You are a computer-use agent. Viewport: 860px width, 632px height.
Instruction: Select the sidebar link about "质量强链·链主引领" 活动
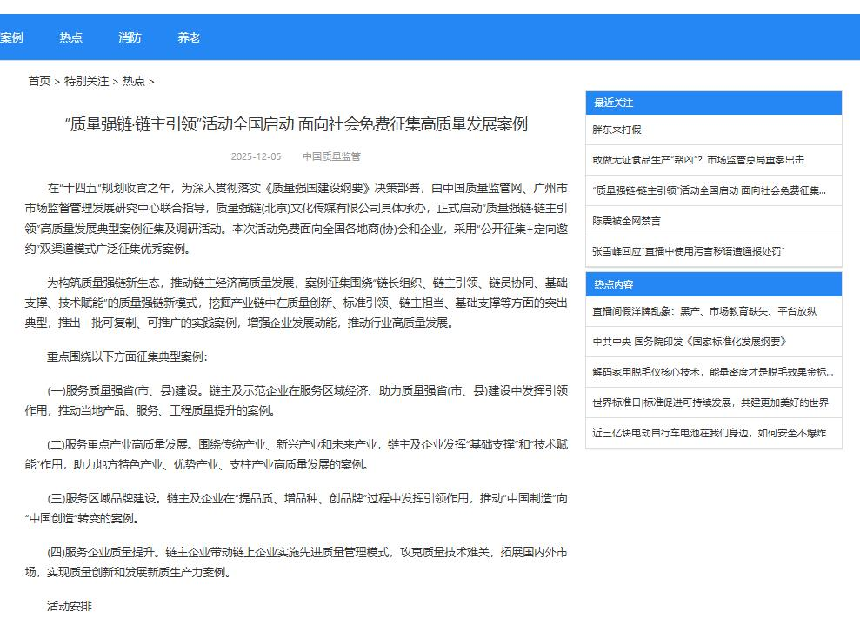coord(709,190)
